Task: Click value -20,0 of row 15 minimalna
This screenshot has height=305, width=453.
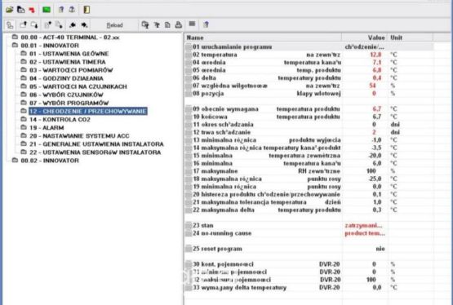Action: [x=375, y=156]
